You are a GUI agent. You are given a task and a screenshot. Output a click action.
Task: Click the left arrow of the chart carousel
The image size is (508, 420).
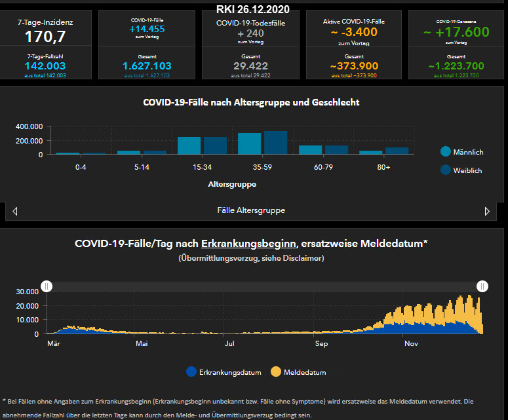[15, 211]
